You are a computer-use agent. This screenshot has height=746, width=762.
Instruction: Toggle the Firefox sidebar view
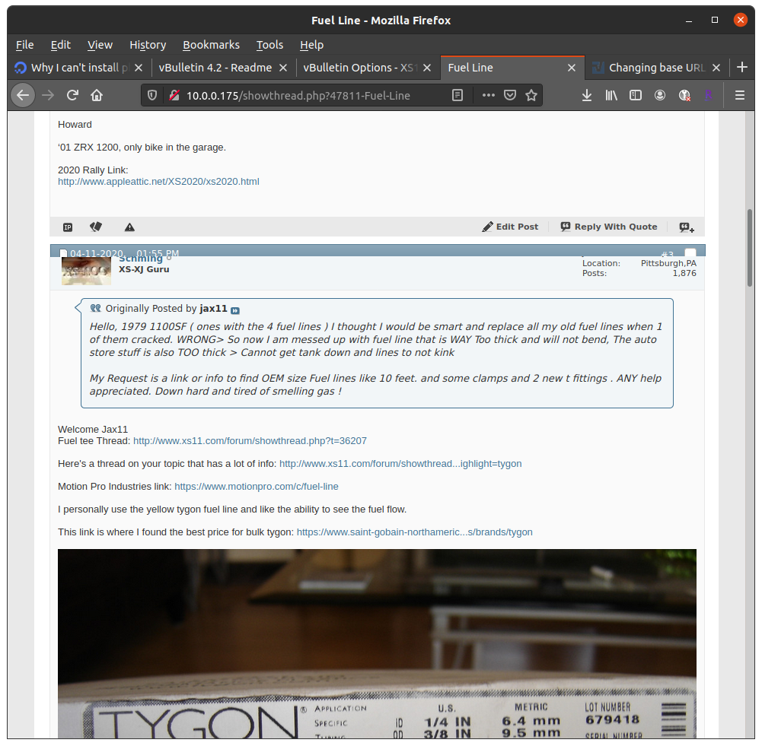click(x=635, y=95)
